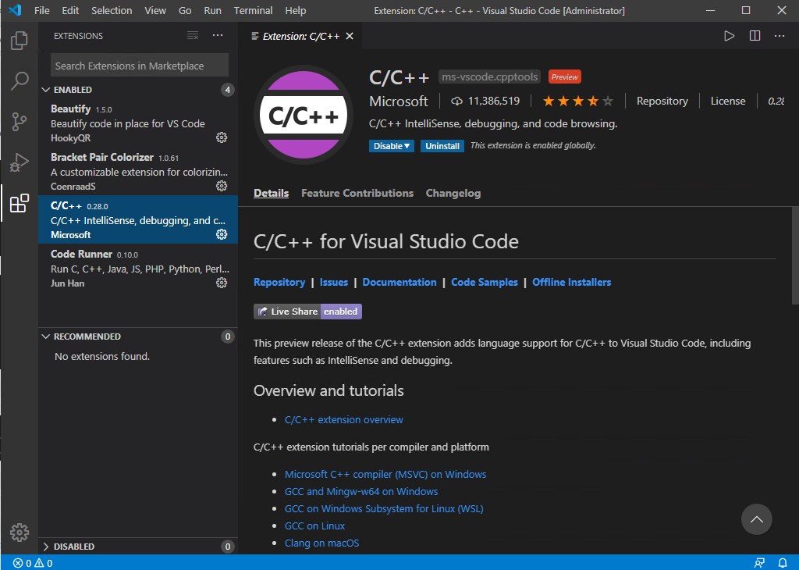The width and height of the screenshot is (799, 570).
Task: Click the Live Share enabled badge
Action: pyautogui.click(x=307, y=312)
